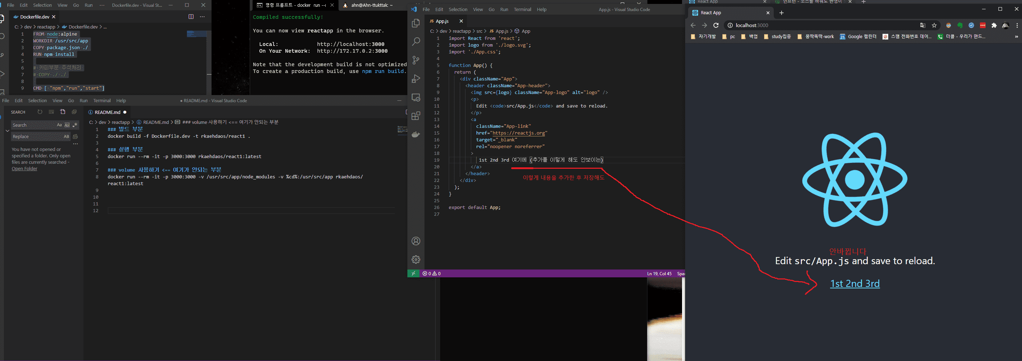Screen dimensions: 1022x361
Task: Bookmark this page with star icon
Action: pyautogui.click(x=934, y=25)
